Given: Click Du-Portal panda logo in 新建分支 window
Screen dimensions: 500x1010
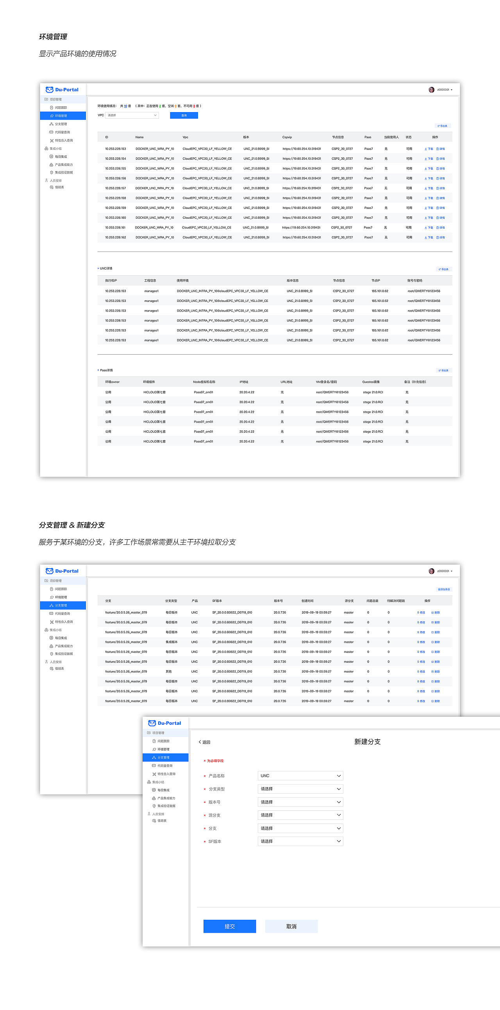Looking at the screenshot, I should coord(152,723).
